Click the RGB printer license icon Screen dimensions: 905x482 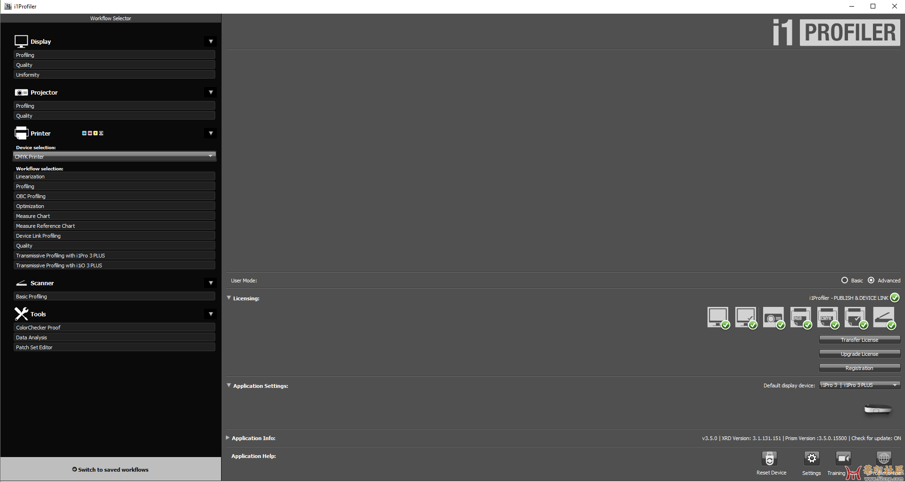tap(801, 318)
